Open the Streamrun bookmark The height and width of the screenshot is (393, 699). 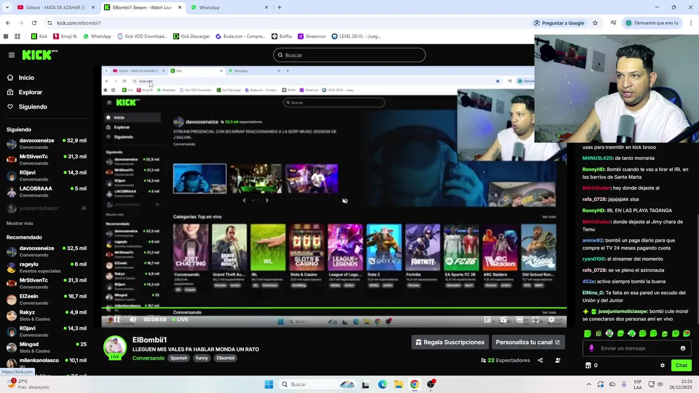(312, 37)
